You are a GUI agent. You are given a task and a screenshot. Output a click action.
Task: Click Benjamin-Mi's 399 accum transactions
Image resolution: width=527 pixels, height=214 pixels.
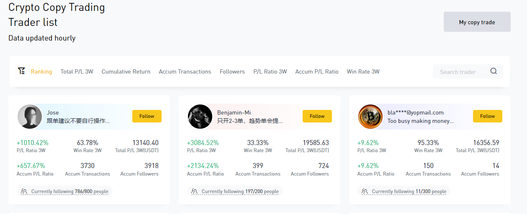258,166
